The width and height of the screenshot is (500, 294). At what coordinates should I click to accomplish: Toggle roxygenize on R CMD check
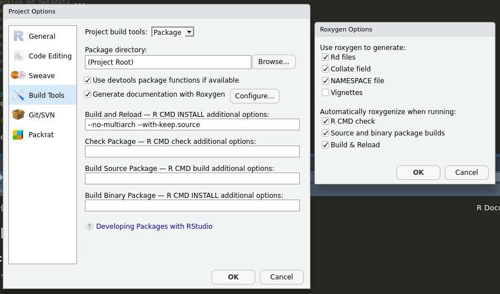coord(326,121)
